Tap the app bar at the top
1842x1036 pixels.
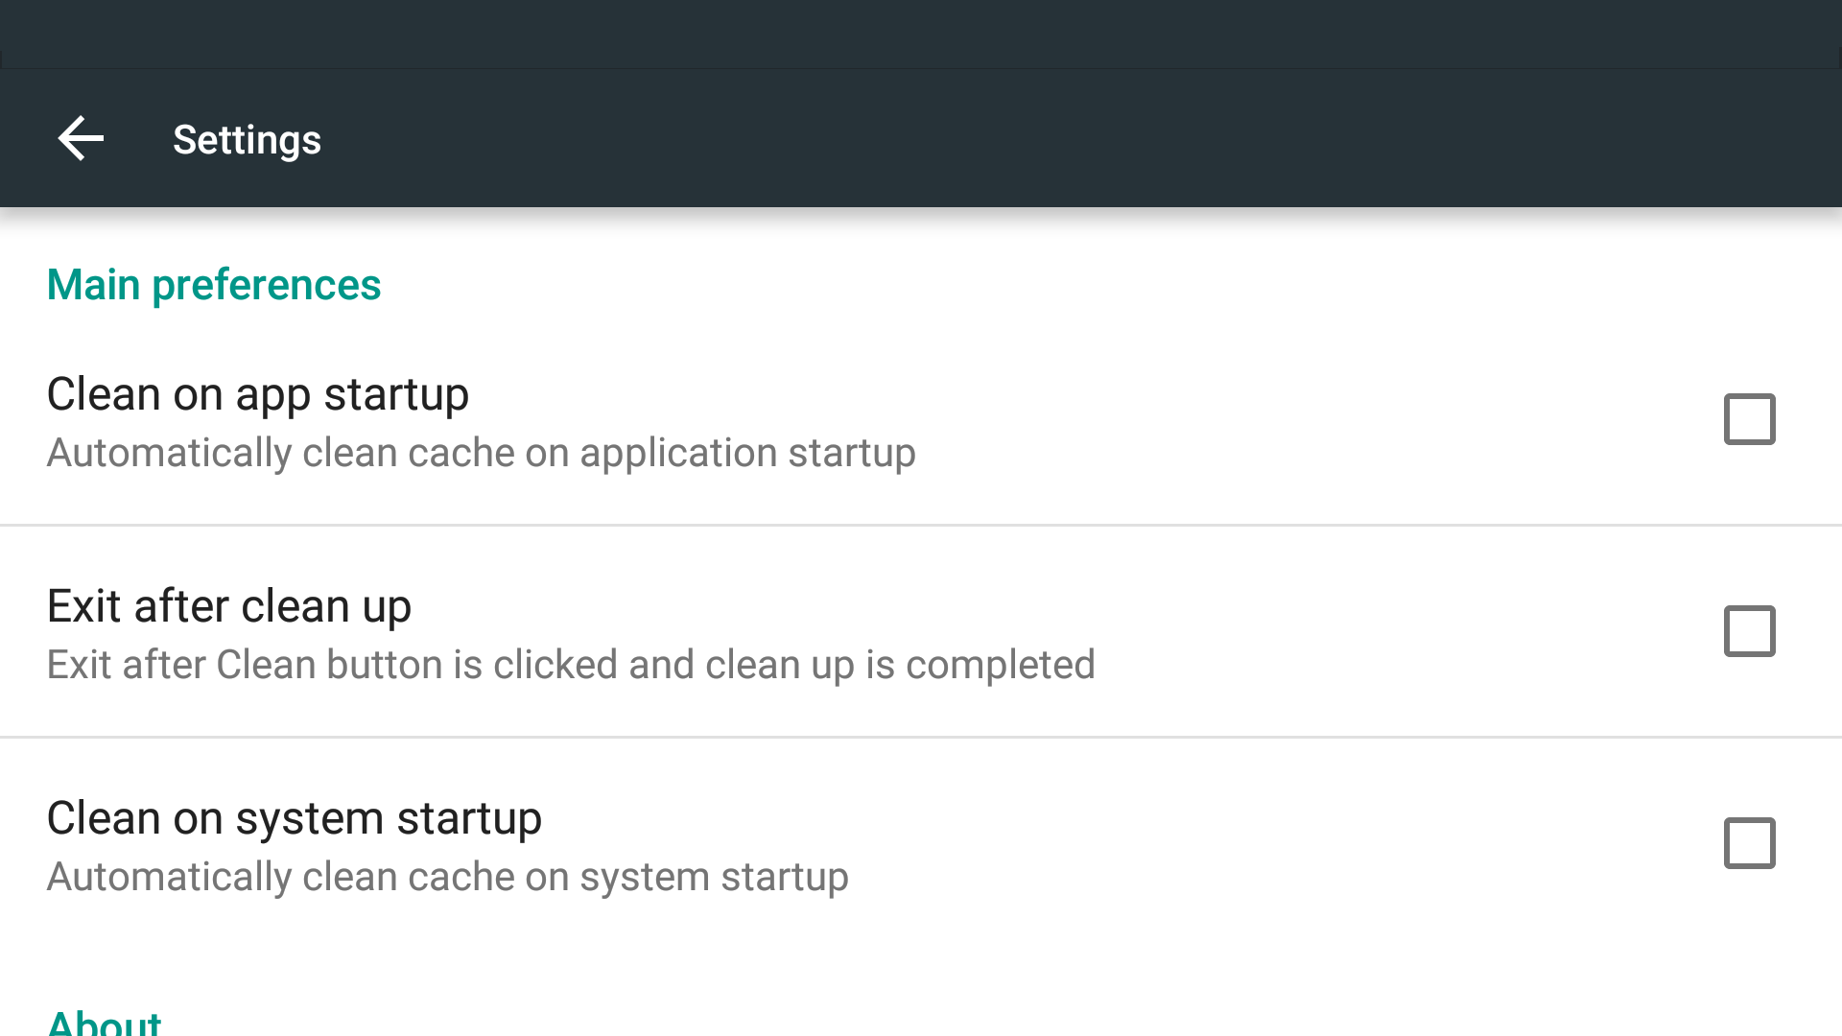(x=921, y=138)
